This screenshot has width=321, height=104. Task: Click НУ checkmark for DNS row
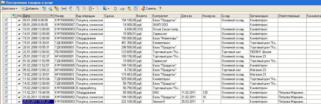[19, 93]
